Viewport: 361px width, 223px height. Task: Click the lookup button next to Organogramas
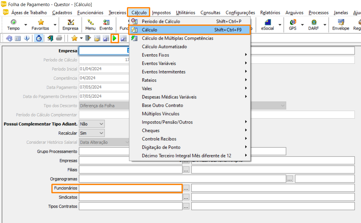(x=290, y=179)
